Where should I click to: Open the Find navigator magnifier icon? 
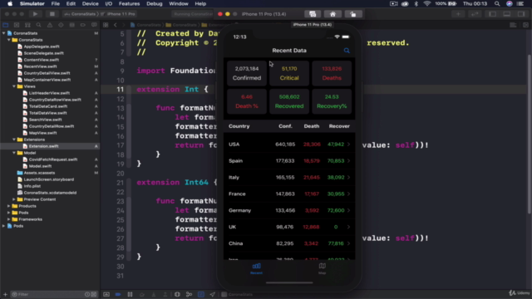point(39,25)
